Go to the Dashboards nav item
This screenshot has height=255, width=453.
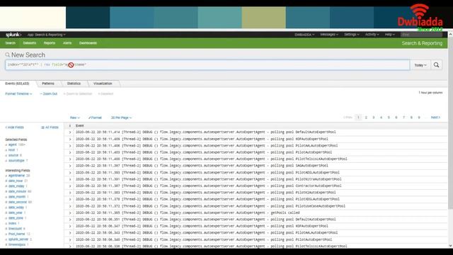click(88, 43)
